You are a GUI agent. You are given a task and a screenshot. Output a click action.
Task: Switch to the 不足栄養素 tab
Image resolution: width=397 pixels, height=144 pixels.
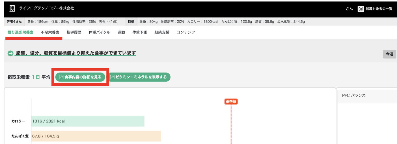[50, 32]
